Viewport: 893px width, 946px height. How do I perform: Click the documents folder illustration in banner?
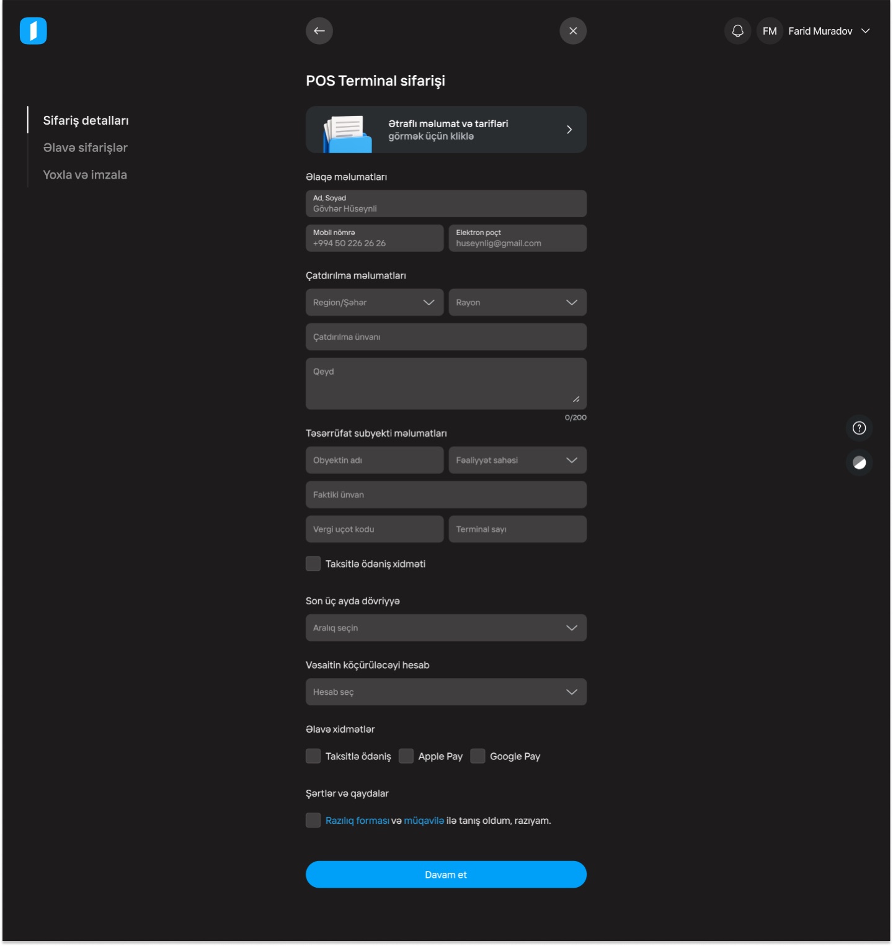click(347, 134)
